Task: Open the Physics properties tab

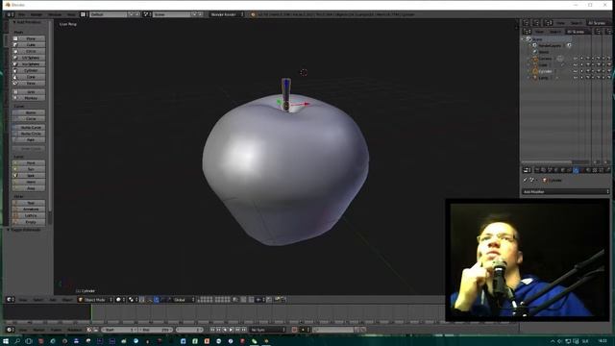Action: pos(607,170)
